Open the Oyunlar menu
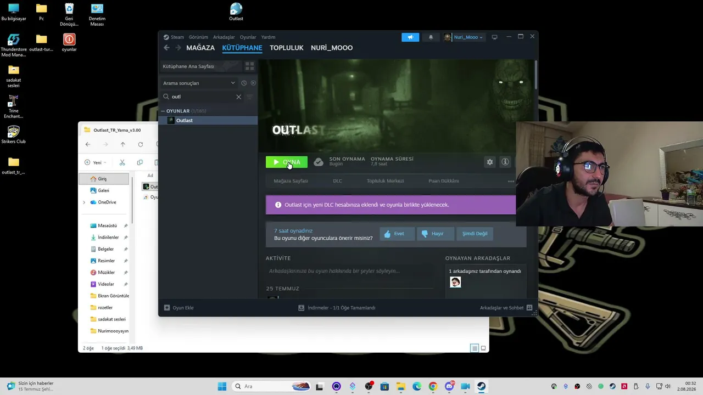 [x=248, y=37]
